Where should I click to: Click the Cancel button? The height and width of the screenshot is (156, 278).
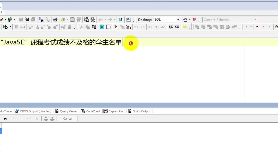68,119
